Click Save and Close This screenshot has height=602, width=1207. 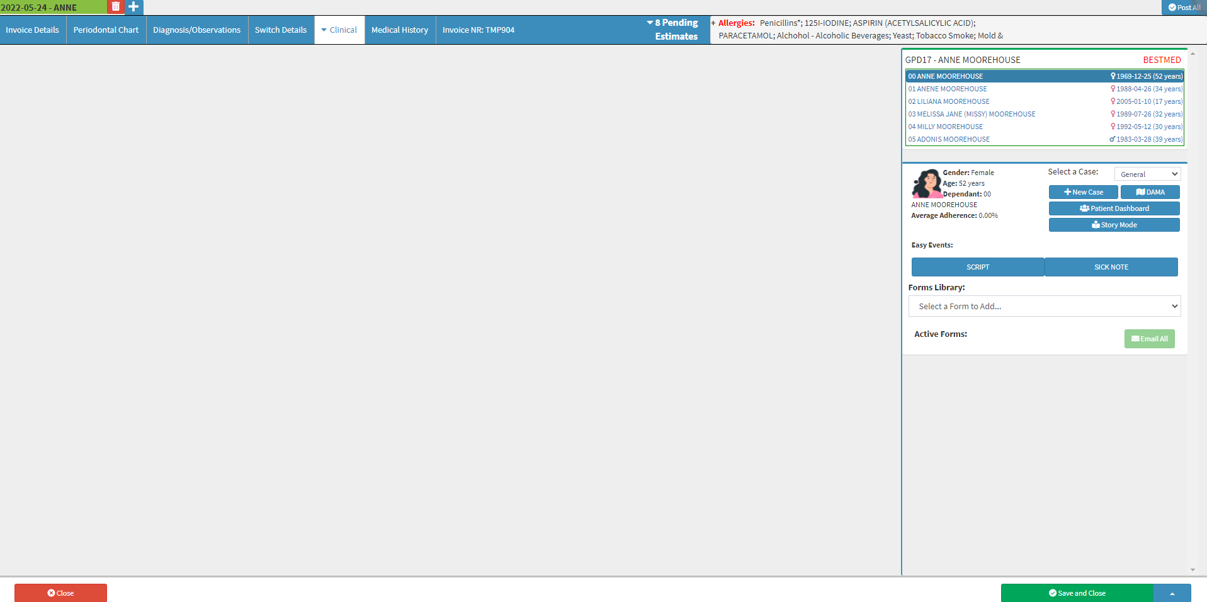pos(1077,593)
